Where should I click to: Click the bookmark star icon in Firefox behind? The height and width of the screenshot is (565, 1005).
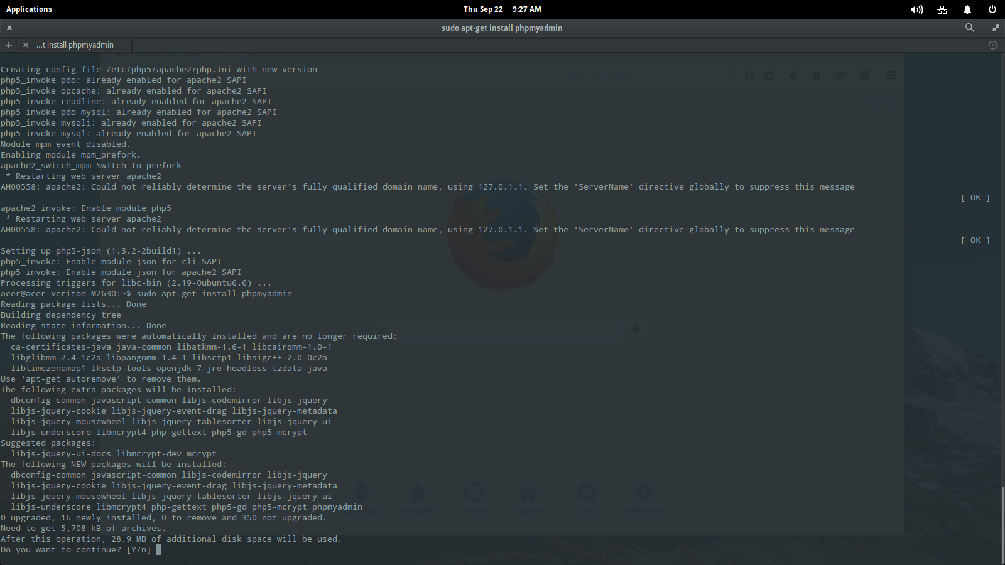(x=749, y=75)
